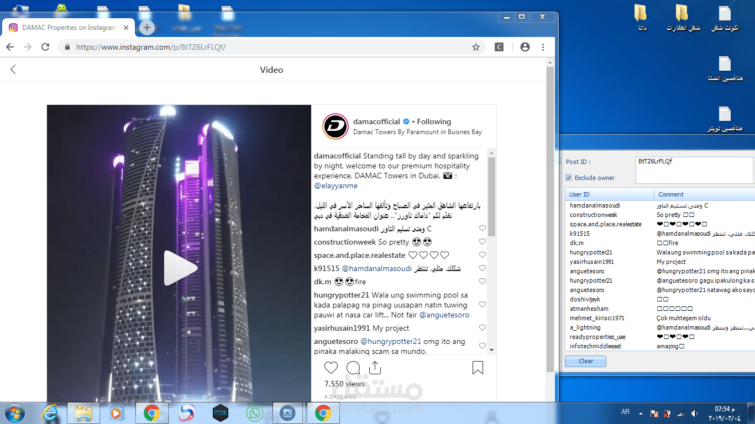
Task: Switch to the first Chrome taskbar button
Action: click(x=152, y=413)
